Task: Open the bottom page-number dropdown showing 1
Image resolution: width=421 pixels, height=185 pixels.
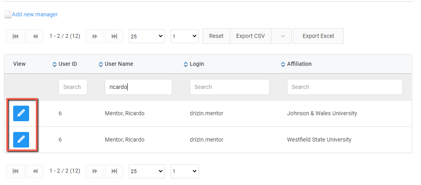Action: coord(185,171)
